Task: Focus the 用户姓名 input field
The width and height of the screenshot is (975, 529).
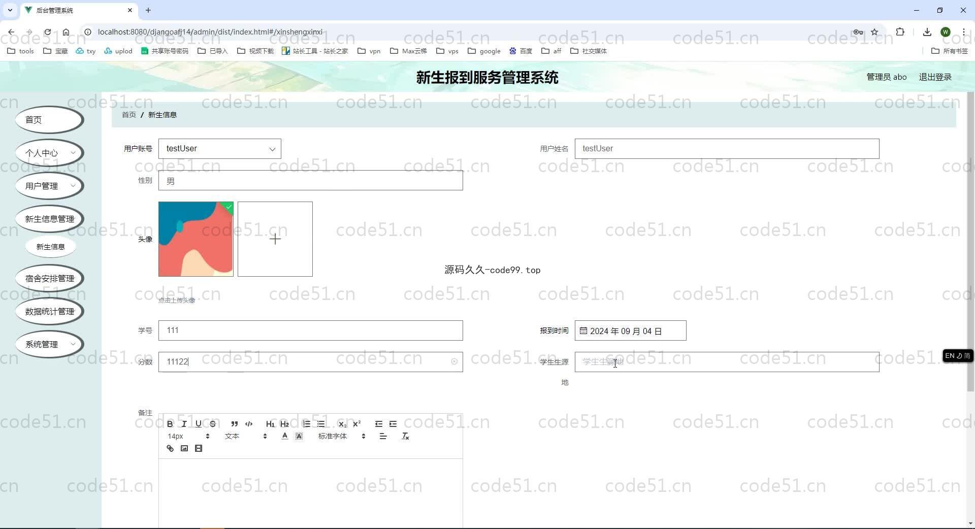Action: pos(727,149)
